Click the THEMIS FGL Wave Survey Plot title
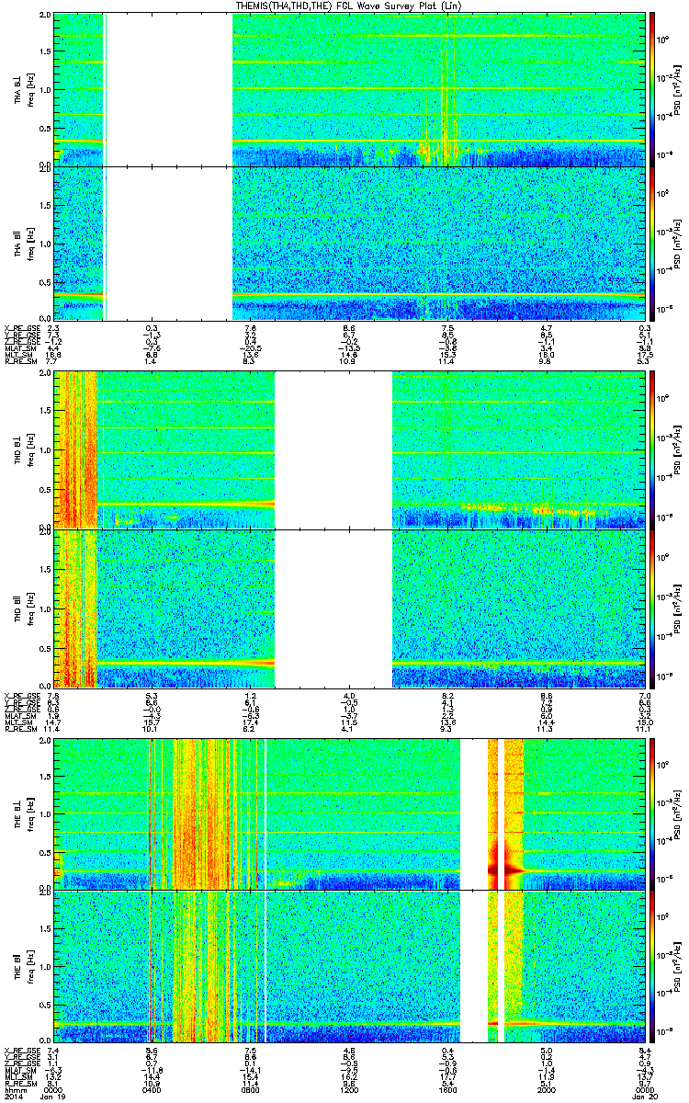 tap(351, 6)
